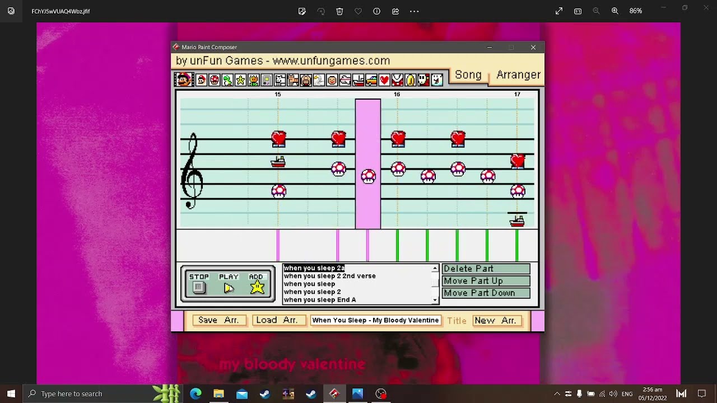
Task: Open the notification center icon
Action: [x=702, y=393]
